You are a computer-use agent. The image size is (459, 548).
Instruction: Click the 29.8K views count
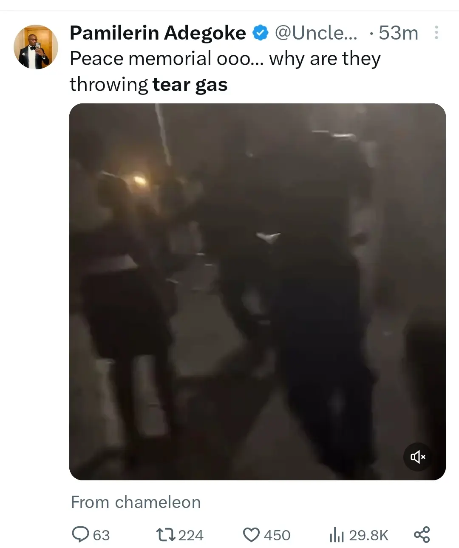point(368,535)
